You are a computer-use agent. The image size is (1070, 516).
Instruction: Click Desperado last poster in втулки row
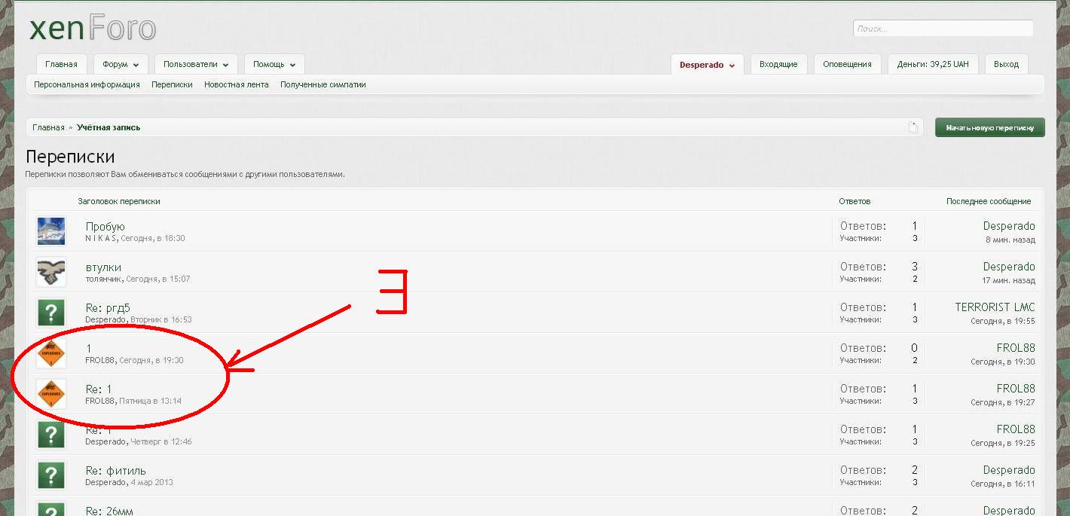1009,267
